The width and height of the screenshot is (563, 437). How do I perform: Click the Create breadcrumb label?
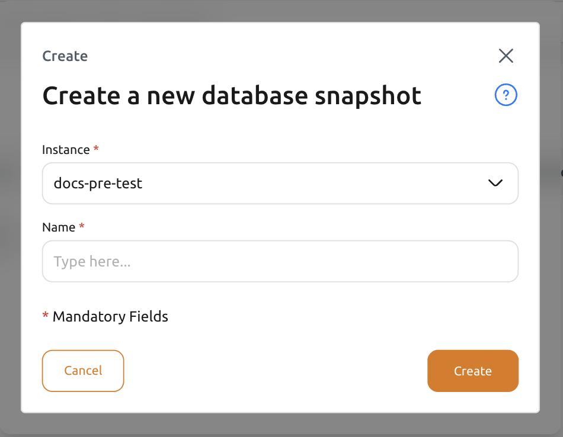pos(65,56)
